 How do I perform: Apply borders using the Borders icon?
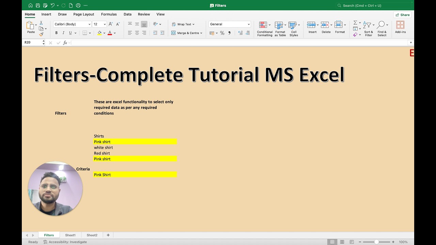click(85, 33)
